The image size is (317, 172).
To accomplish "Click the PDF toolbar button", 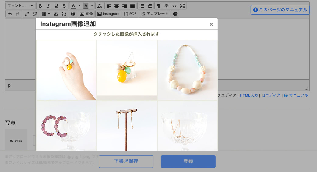I will [x=130, y=14].
